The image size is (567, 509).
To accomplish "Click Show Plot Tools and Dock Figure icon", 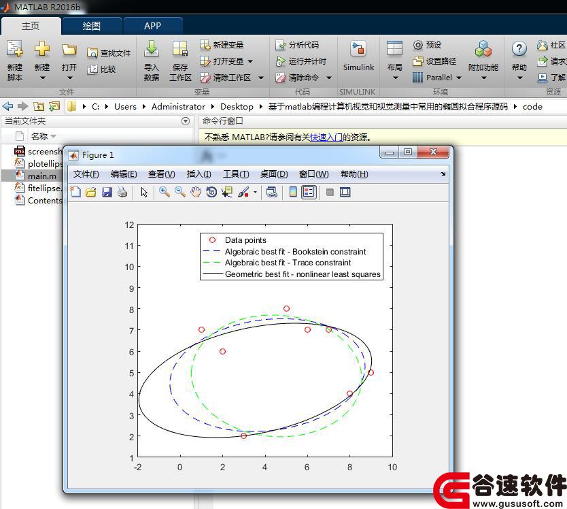I will point(345,192).
